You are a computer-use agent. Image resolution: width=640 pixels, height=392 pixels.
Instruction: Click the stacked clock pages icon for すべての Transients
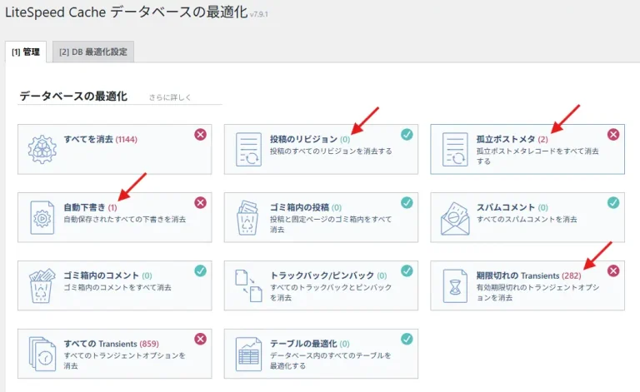pyautogui.click(x=42, y=354)
